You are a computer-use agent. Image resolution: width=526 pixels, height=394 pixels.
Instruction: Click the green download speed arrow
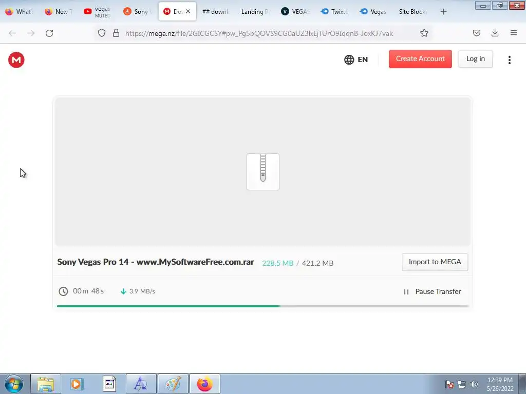pyautogui.click(x=123, y=291)
